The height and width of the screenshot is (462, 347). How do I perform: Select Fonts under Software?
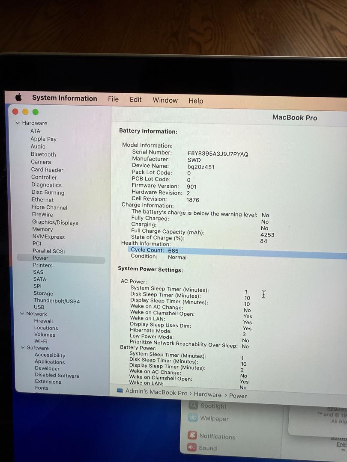(42, 388)
